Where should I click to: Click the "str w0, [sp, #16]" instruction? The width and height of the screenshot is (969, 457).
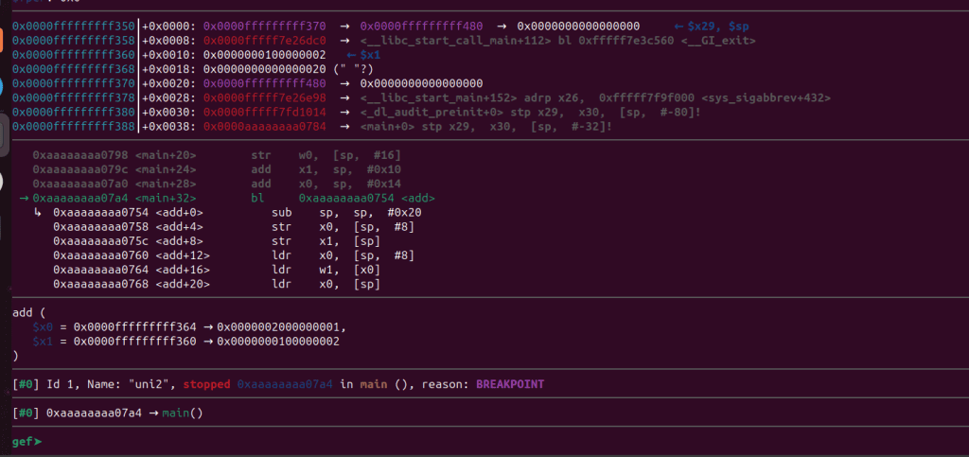[x=326, y=155]
